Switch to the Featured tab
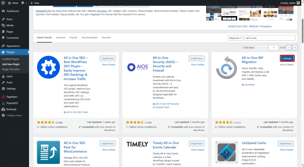The width and height of the screenshot is (304, 167). (x=61, y=38)
